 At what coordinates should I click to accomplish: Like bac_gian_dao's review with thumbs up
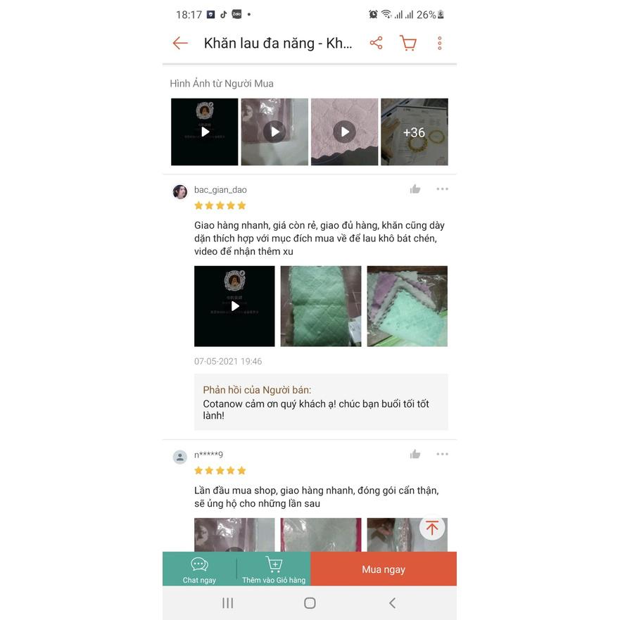tap(415, 189)
